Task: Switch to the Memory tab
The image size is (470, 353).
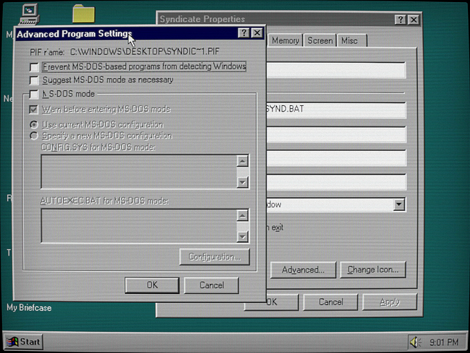Action: pos(285,41)
